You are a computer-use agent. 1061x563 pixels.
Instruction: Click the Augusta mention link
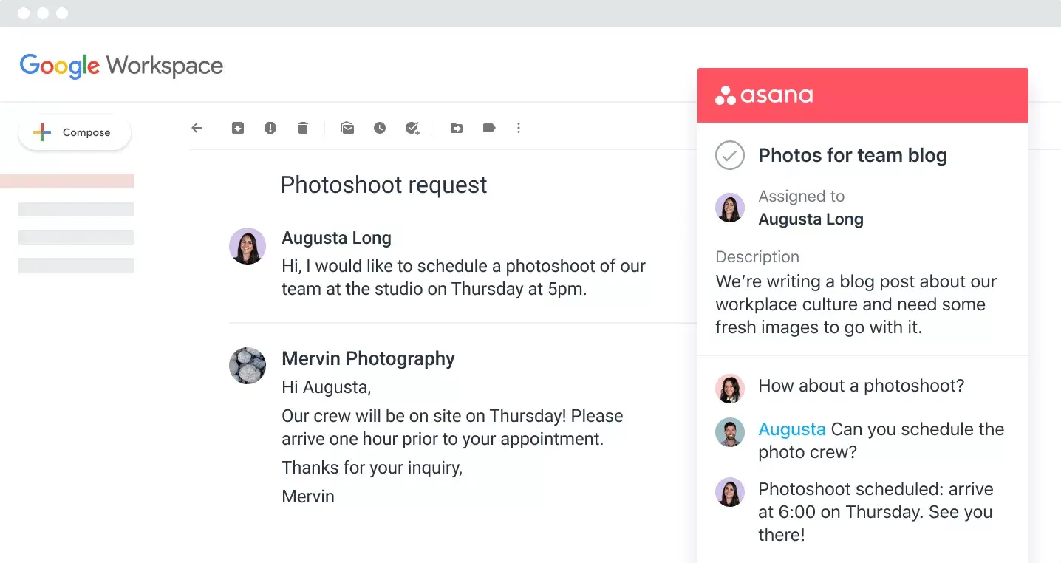792,429
